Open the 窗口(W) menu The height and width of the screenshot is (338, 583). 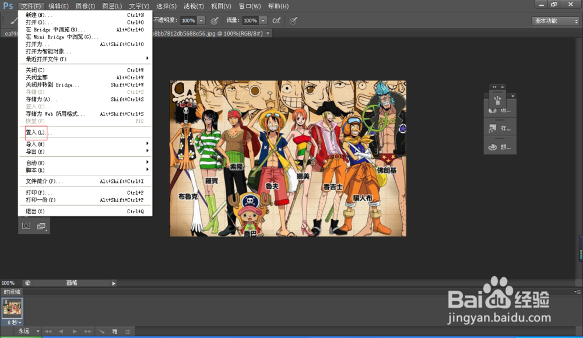250,6
